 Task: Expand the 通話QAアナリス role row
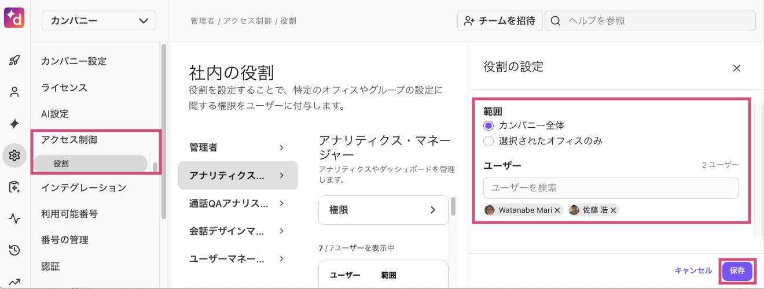pos(238,203)
